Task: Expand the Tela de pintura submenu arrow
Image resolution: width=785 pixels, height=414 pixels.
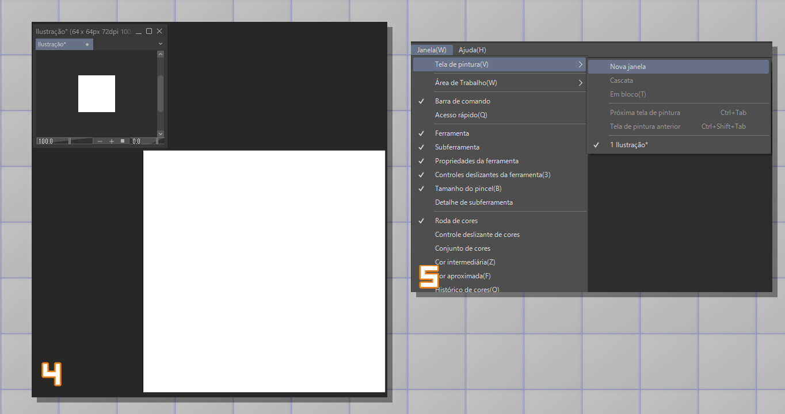Action: tap(581, 64)
